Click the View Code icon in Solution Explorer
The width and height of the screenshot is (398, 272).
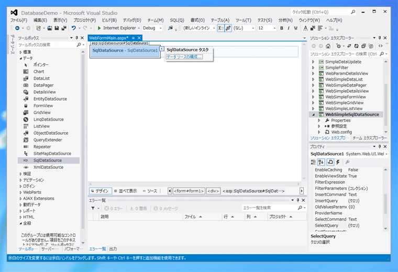pos(380,46)
